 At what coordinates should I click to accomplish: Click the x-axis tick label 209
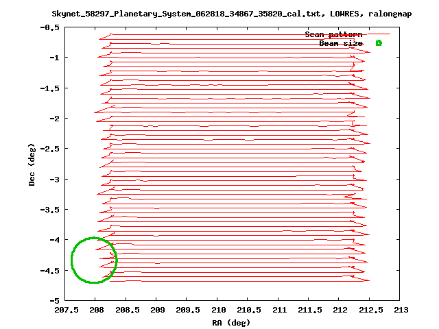pos(156,310)
